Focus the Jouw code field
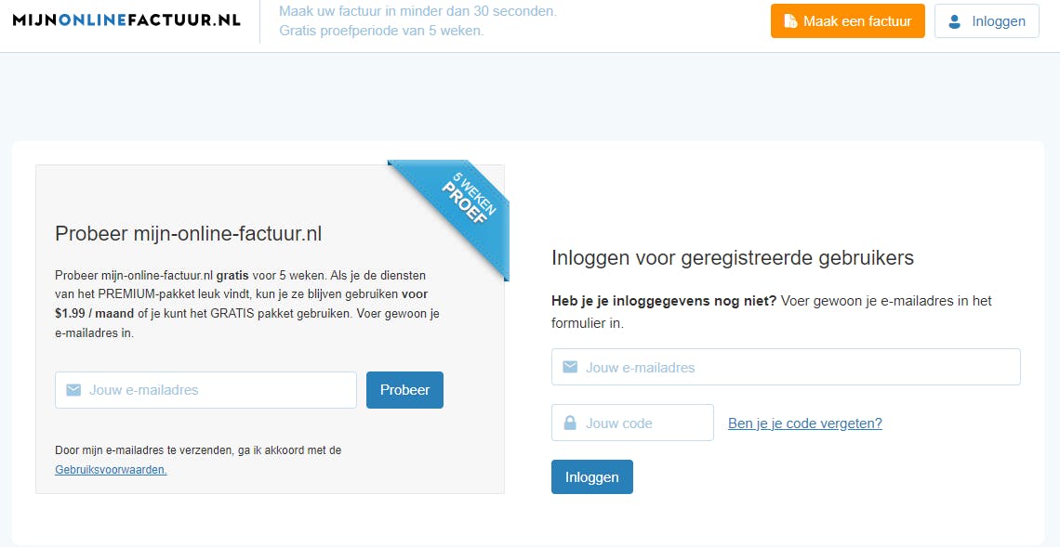The width and height of the screenshot is (1060, 547). tap(632, 423)
